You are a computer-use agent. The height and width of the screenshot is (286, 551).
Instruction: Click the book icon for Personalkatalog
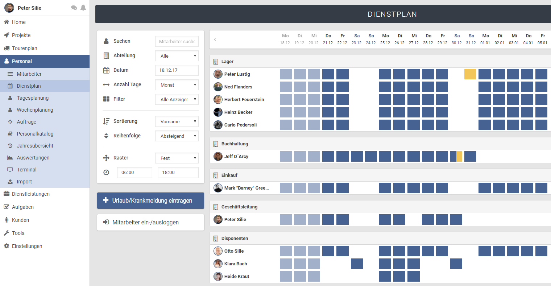[10, 134]
